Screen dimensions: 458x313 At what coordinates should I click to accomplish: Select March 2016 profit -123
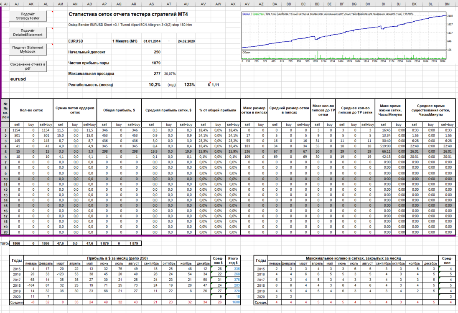[61, 274]
